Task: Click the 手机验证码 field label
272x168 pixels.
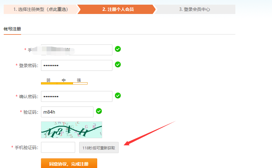Action: [x=26, y=148]
